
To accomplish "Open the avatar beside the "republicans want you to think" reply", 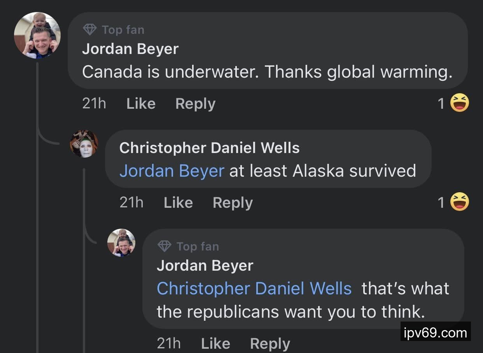I will pos(121,243).
